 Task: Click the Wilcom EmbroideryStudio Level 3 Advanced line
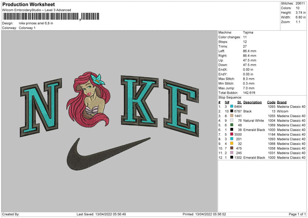36,10
